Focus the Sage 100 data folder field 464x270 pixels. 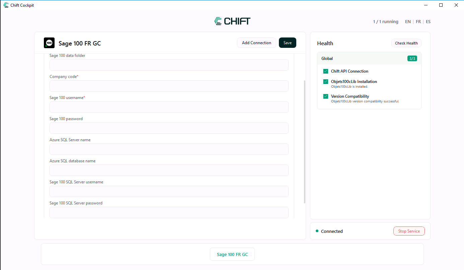[169, 65]
